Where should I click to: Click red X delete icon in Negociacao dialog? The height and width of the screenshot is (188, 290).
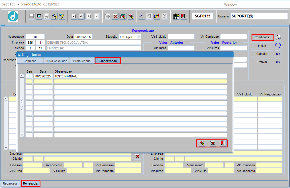click(213, 143)
